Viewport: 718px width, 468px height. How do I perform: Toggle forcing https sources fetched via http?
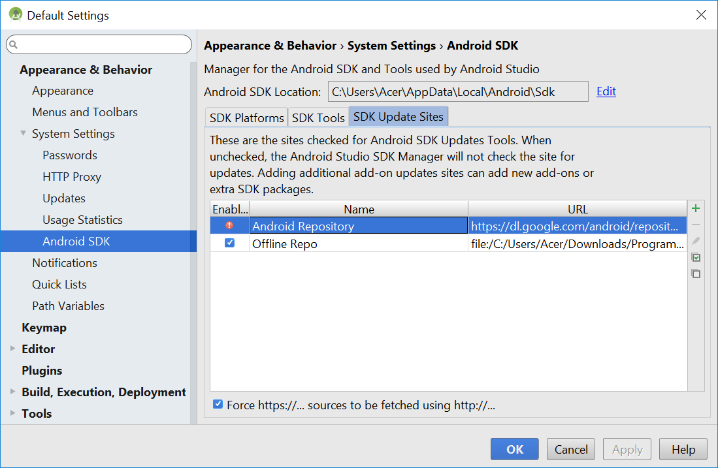pos(218,403)
